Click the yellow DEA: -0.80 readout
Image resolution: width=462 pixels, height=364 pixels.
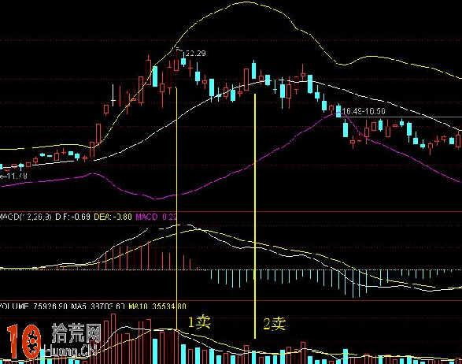tap(113, 217)
